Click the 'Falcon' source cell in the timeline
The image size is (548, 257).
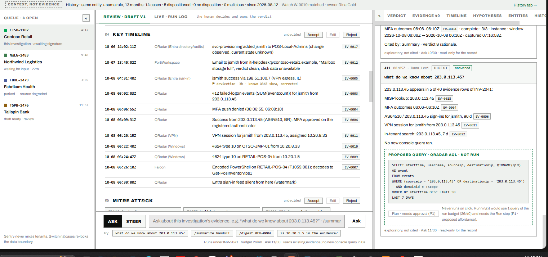pos(160,167)
